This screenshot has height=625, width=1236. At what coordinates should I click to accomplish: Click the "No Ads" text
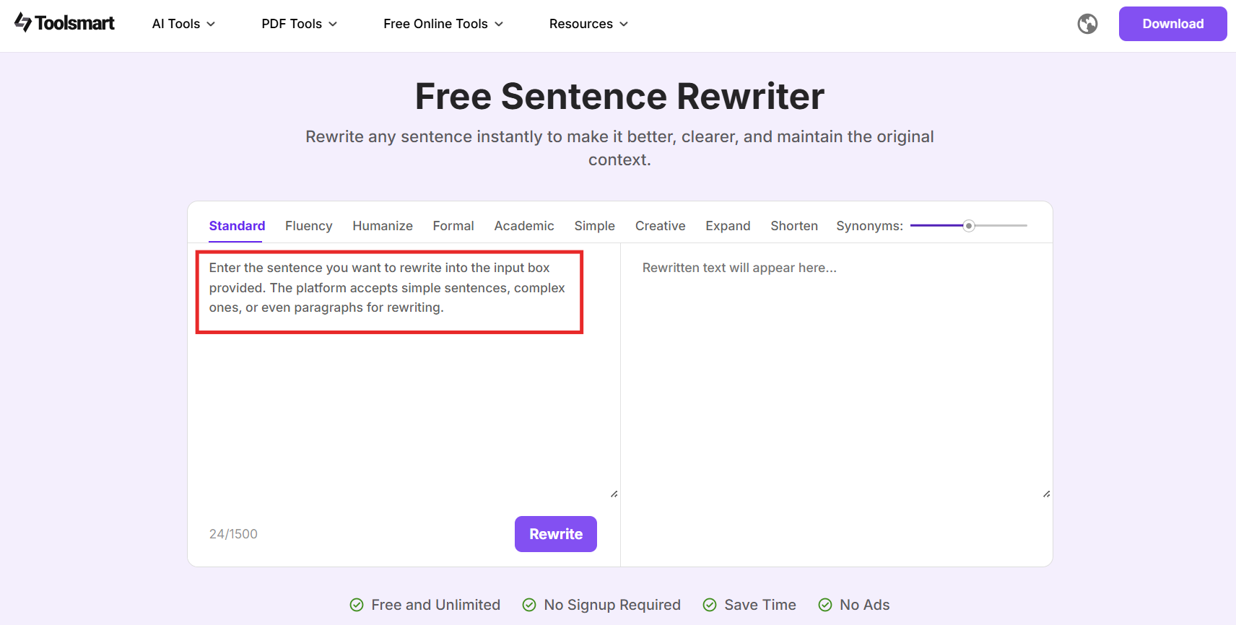pos(865,605)
